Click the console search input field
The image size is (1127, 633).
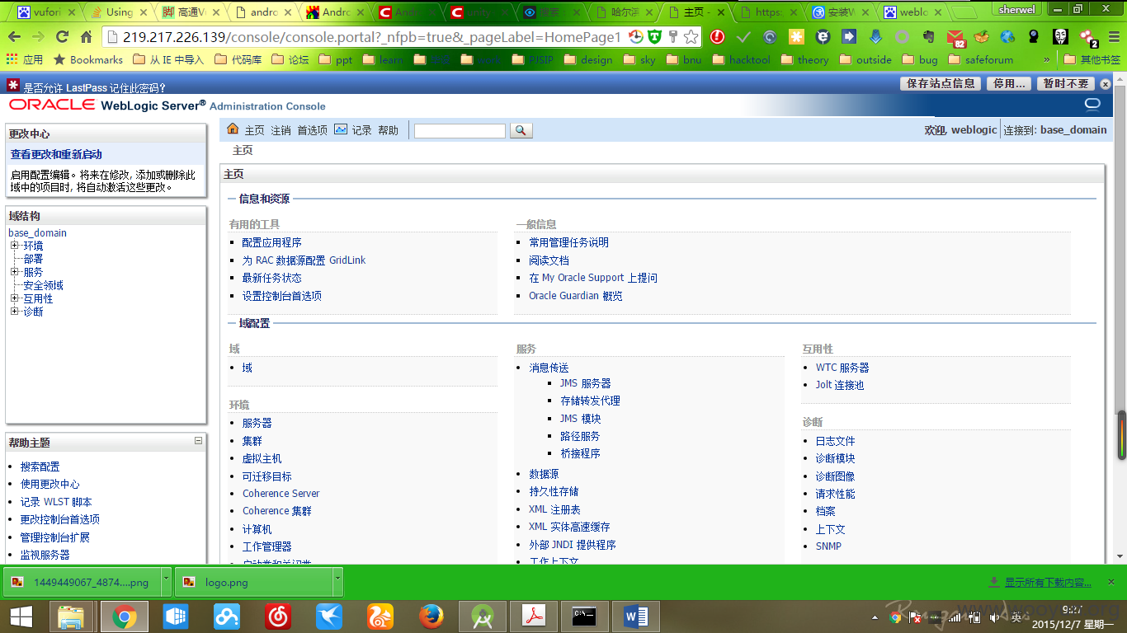click(x=460, y=131)
